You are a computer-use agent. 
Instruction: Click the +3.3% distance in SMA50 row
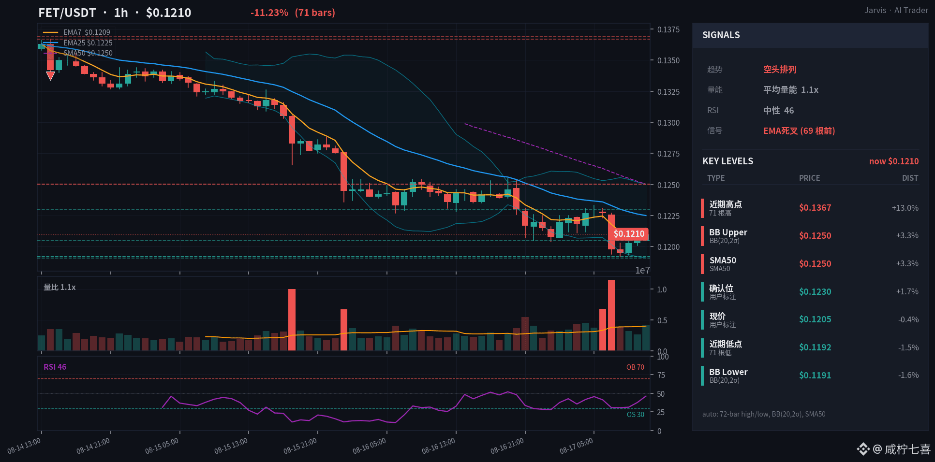907,264
